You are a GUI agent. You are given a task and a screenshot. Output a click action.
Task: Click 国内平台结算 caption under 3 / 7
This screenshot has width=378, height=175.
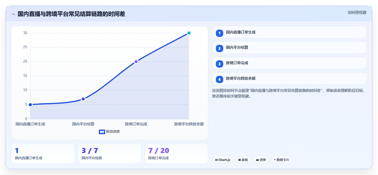92,158
